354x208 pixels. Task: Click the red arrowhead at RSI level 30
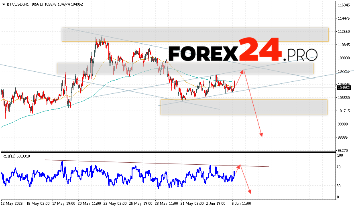pyautogui.click(x=250, y=192)
